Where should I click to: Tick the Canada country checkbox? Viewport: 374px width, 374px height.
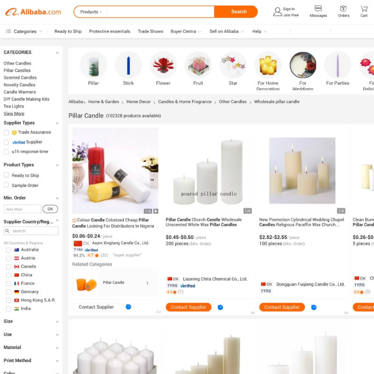point(8,266)
